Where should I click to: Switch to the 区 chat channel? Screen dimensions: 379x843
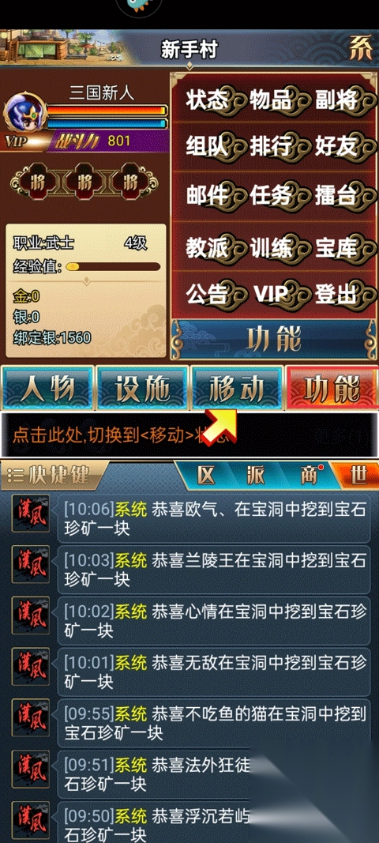coord(206,476)
